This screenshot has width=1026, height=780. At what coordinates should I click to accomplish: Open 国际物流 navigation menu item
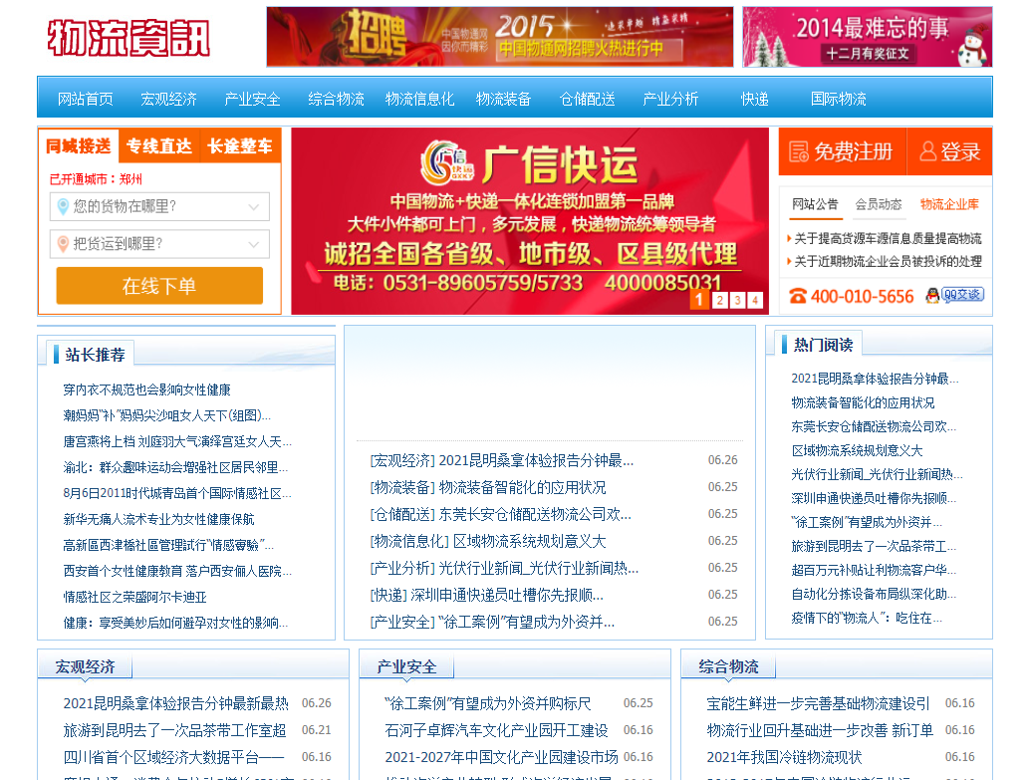838,99
